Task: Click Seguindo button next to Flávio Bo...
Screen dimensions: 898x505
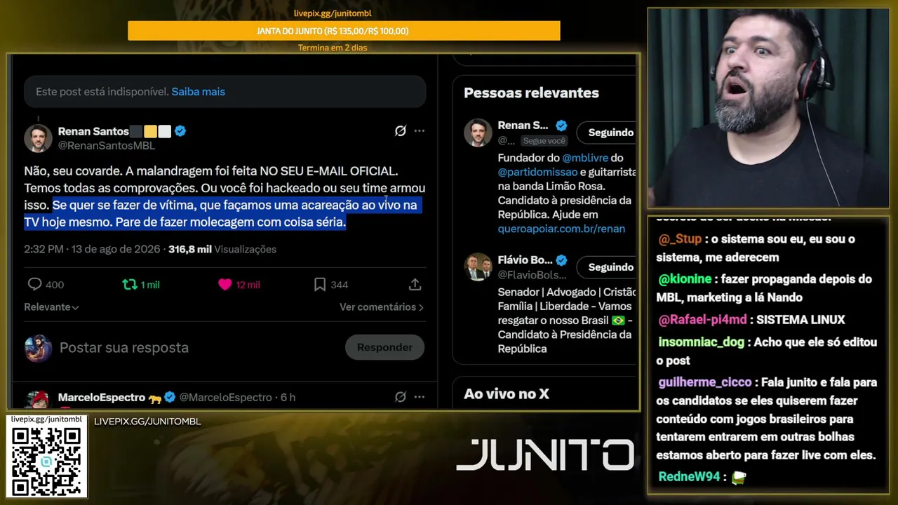Action: [x=608, y=267]
